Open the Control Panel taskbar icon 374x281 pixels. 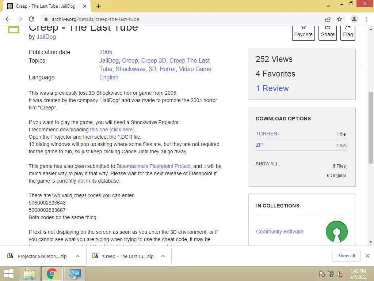click(x=75, y=274)
